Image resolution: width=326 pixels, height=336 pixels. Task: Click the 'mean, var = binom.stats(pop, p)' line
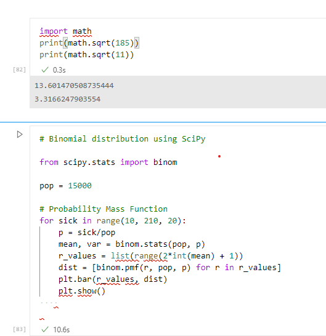(x=132, y=244)
